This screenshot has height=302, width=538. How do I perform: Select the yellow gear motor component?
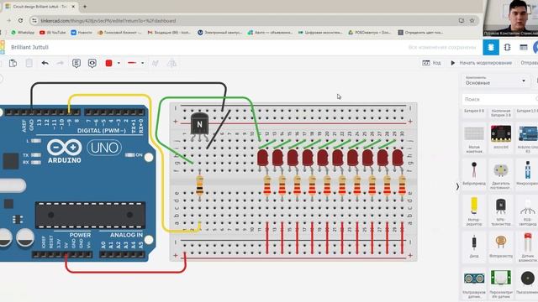474,211
